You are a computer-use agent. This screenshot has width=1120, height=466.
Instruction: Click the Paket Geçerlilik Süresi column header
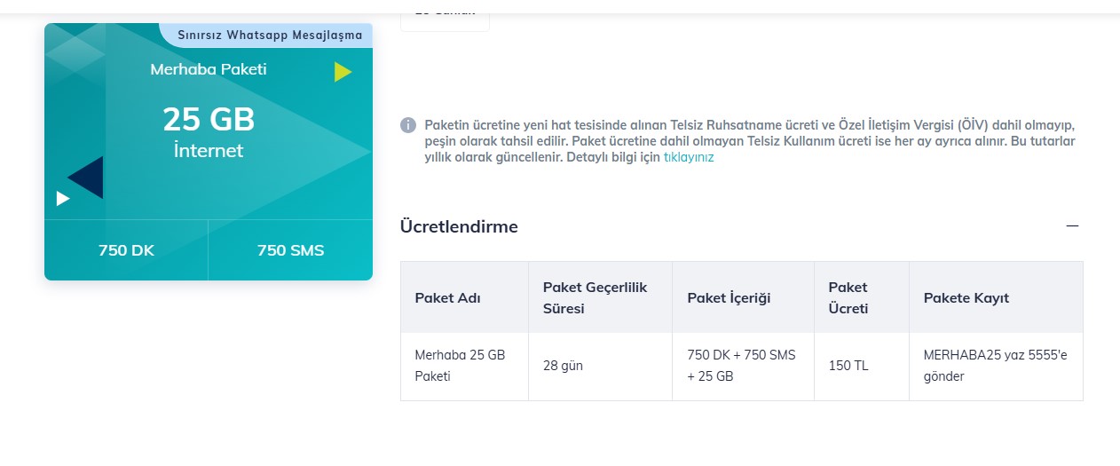click(x=600, y=297)
